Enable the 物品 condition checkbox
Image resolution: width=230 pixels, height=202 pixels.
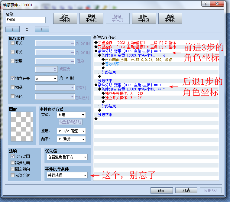click(x=13, y=87)
